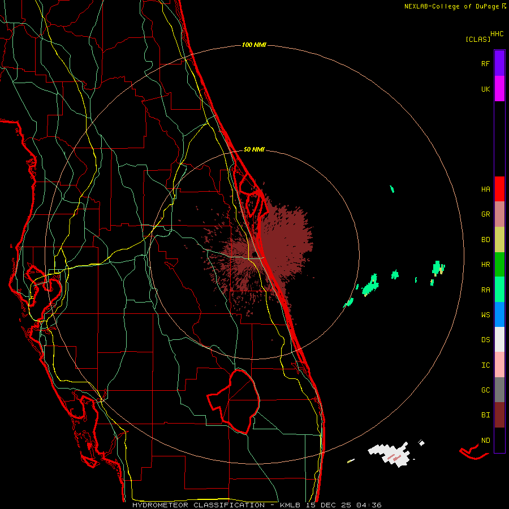The width and height of the screenshot is (509, 509).
Task: Click the '[CLAS]' units label
Action: coord(478,39)
